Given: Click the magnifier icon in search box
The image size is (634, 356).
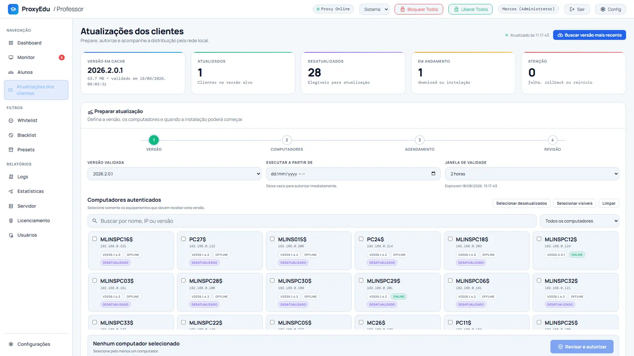Looking at the screenshot, I should 95,221.
